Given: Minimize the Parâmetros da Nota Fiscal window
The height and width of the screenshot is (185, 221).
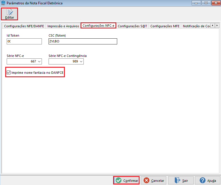Looking at the screenshot, I should (196, 3).
